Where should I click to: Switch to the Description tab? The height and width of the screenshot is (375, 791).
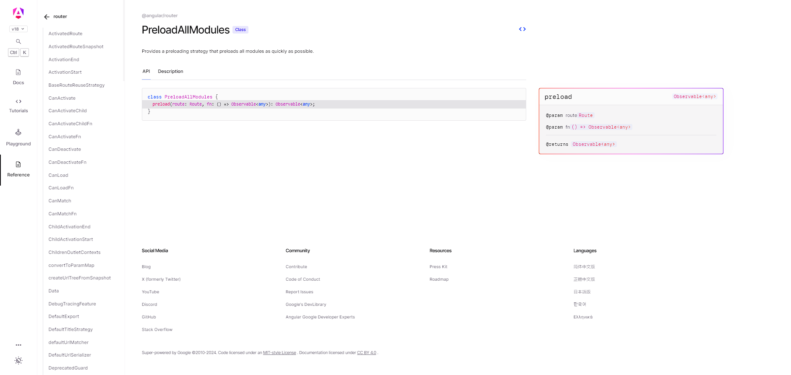click(x=170, y=72)
